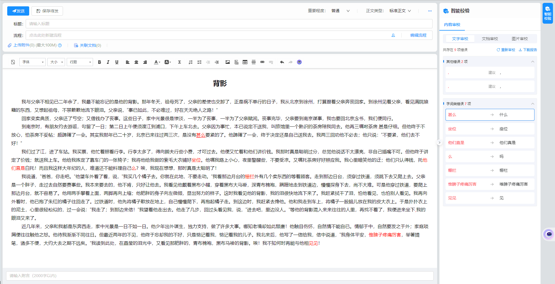Click the sigma formula icon
The height and width of the screenshot is (284, 555).
(x=179, y=62)
